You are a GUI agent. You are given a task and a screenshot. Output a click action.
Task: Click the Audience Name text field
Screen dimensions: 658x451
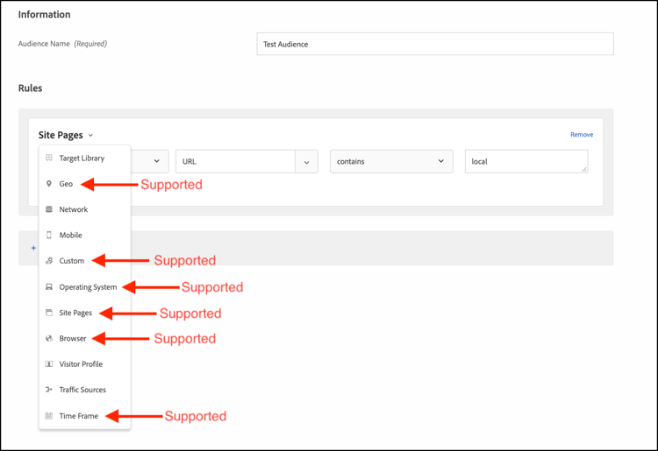pos(435,44)
